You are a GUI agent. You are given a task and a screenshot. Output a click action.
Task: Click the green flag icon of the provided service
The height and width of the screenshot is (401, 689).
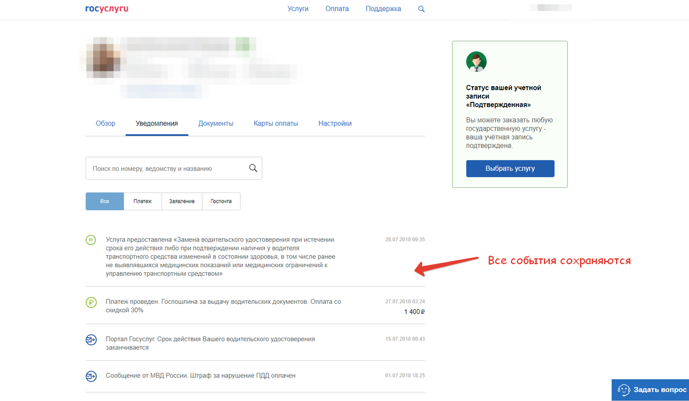[x=91, y=240]
